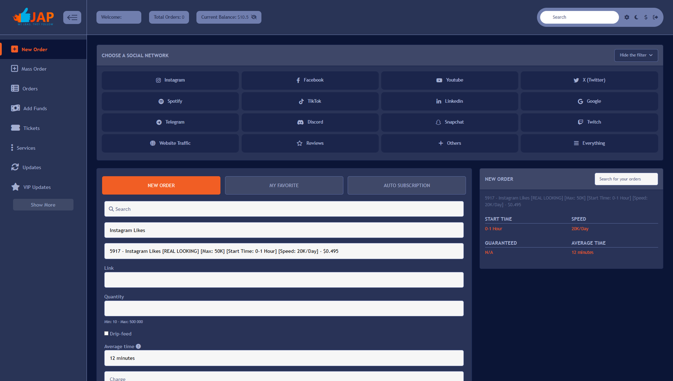Click the Average time info icon
Screen dimensions: 673x381
click(138, 346)
